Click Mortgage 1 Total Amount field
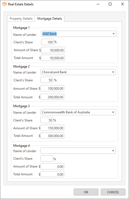The width and height of the screenshot is (129, 199). coord(53,58)
